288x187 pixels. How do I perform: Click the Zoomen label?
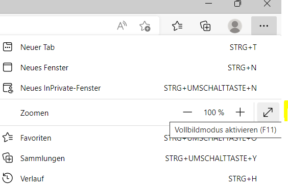coord(34,113)
